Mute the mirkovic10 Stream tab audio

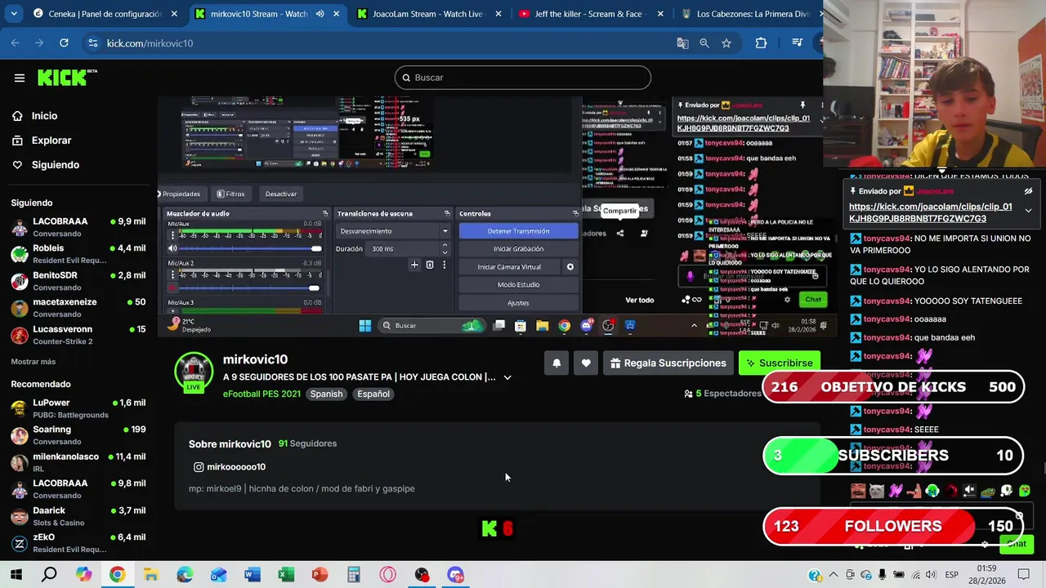[x=320, y=14]
